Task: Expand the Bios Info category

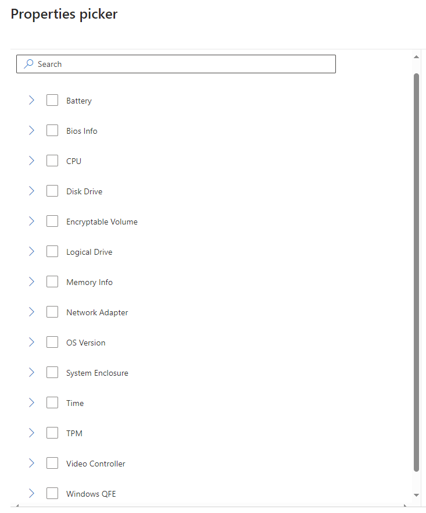Action: (31, 130)
